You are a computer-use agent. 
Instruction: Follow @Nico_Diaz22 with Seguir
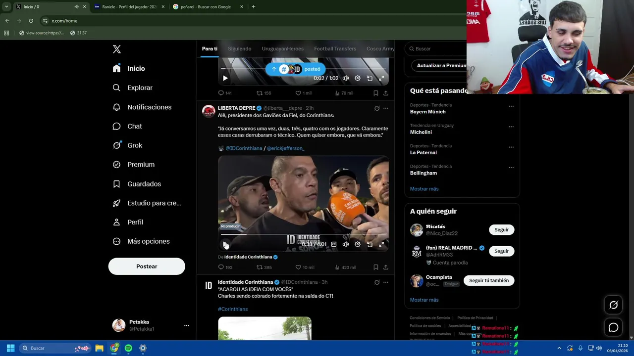(501, 230)
